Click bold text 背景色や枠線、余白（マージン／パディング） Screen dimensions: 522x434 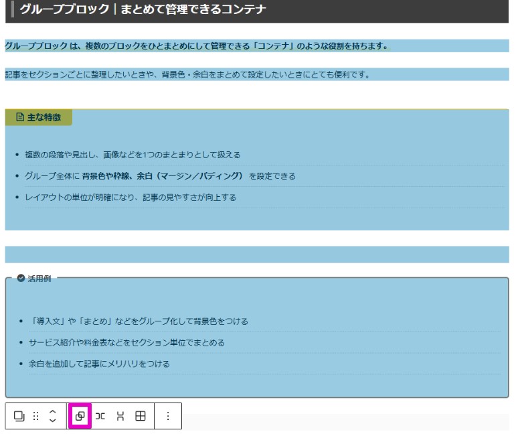pyautogui.click(x=163, y=176)
